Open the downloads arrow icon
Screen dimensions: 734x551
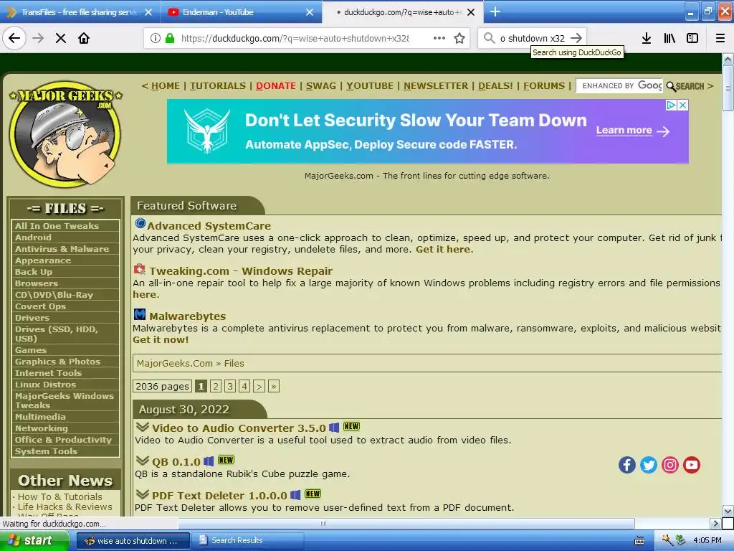tap(647, 38)
